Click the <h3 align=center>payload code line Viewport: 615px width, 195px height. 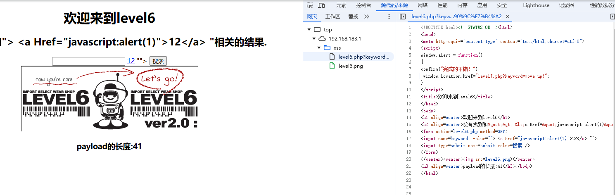pos(476,166)
